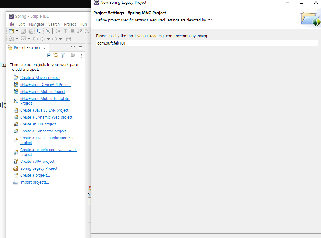Click the Maven project icon beside its link
The height and width of the screenshot is (238, 321).
tap(16, 77)
